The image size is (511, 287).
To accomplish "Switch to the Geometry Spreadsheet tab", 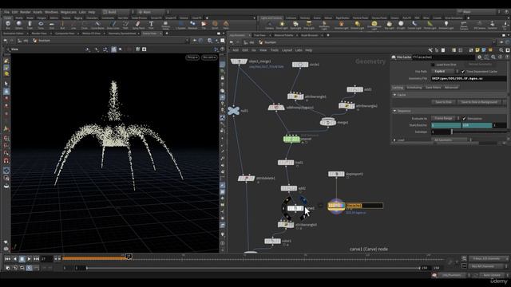I will (x=122, y=33).
